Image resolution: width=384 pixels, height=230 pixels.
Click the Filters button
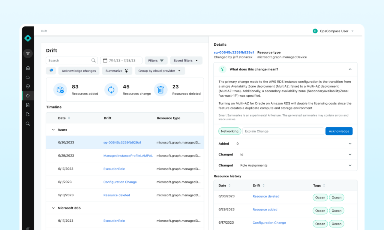pos(156,60)
